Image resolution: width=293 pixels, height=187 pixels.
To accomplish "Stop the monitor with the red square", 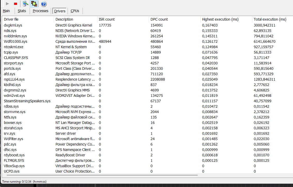I will pyautogui.click(x=15, y=4).
